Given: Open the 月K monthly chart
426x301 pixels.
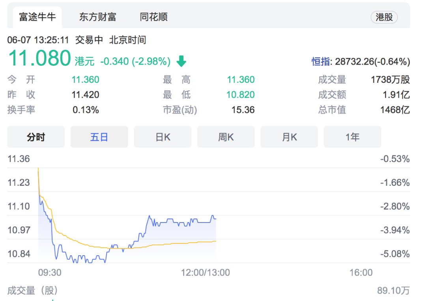Looking at the screenshot, I should [x=289, y=137].
